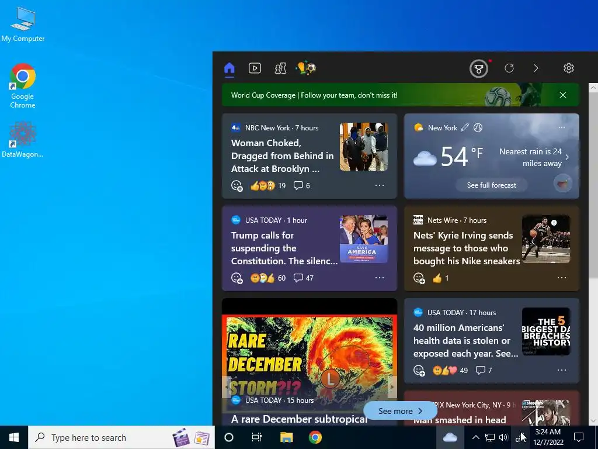Read the Woman Choked Brooklyn attack headline

(x=282, y=156)
